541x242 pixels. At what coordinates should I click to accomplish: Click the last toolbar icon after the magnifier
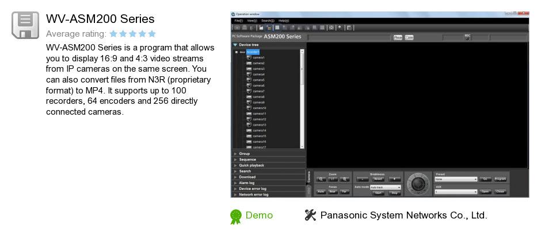[349, 28]
